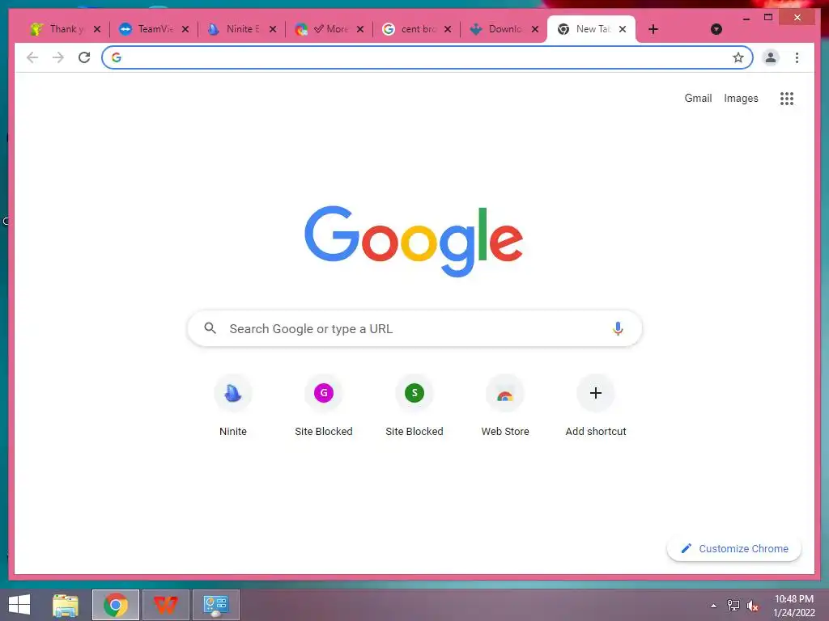The width and height of the screenshot is (829, 621).
Task: Reload the current page
Action: tap(84, 57)
